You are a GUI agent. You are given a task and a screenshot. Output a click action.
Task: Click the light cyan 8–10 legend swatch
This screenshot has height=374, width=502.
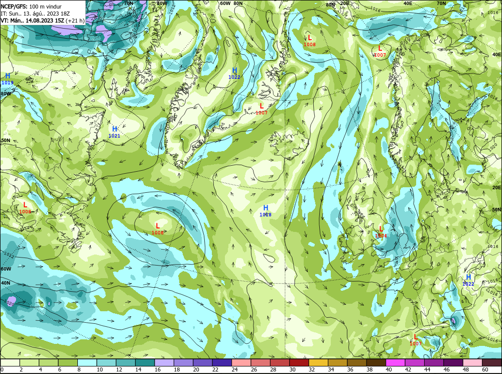(87, 362)
